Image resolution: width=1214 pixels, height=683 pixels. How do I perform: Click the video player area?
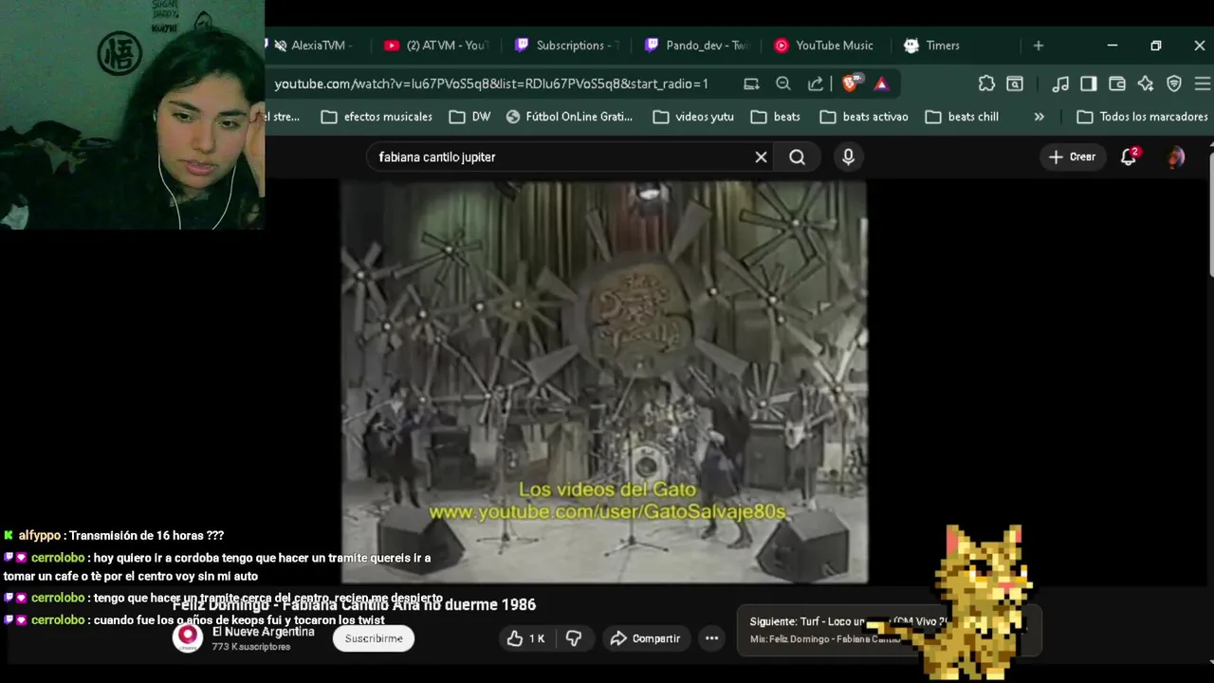[604, 382]
